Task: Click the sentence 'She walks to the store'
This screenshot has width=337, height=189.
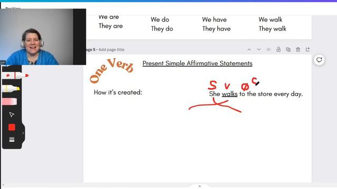Action: coord(256,94)
